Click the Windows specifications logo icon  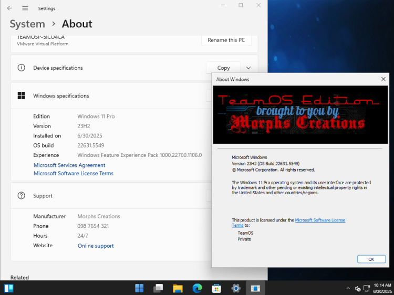(x=22, y=96)
